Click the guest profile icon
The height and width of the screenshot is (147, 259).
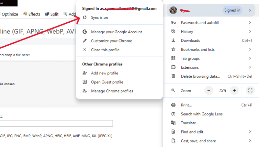(85, 82)
